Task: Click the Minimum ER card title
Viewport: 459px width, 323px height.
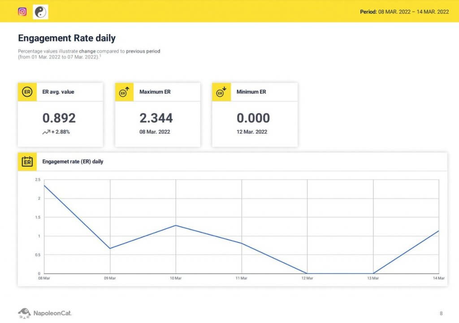Action: [x=251, y=92]
